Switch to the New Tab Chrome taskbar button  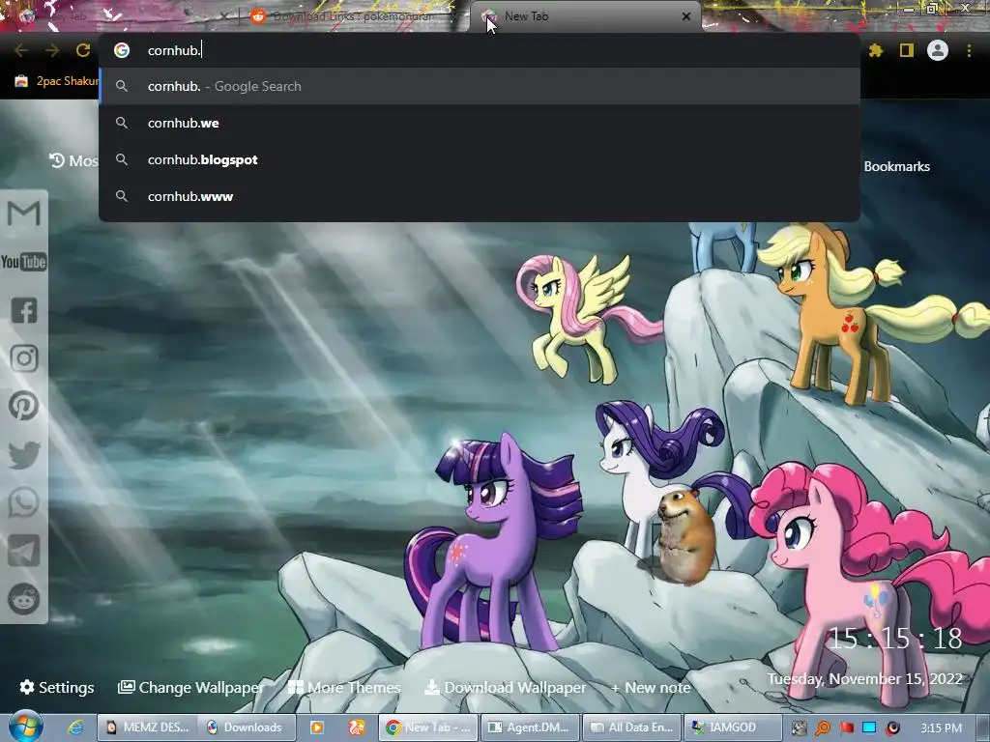pos(428,728)
